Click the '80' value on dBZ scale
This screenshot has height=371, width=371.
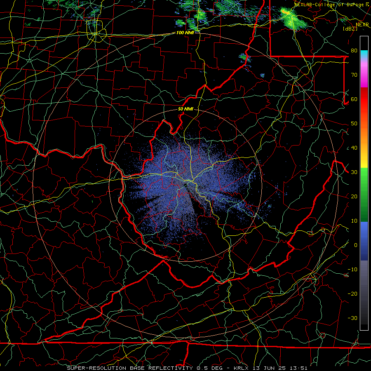tap(354, 51)
